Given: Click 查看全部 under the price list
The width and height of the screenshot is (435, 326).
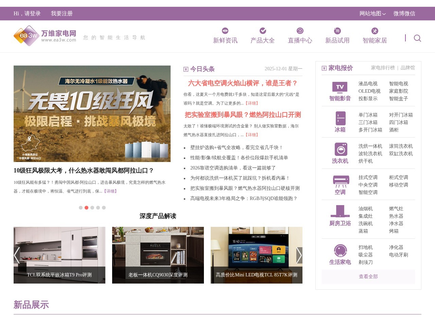Looking at the screenshot, I should (368, 276).
